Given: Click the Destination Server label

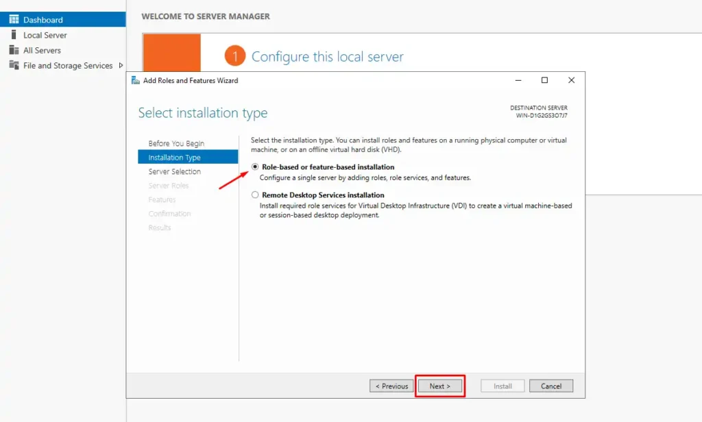Looking at the screenshot, I should click(539, 108).
